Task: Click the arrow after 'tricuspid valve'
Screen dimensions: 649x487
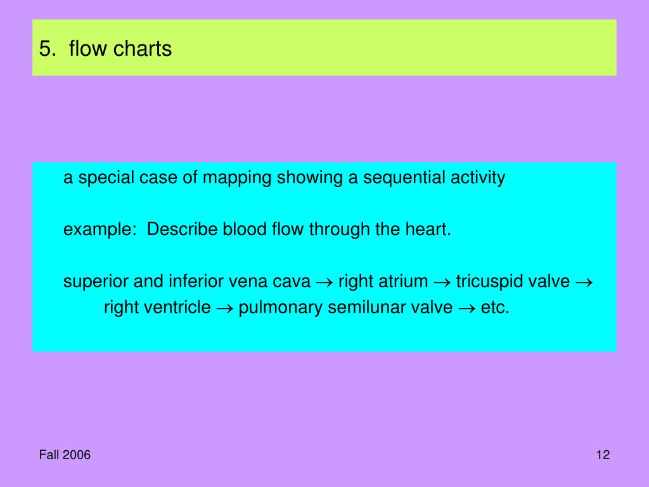Action: pyautogui.click(x=584, y=283)
